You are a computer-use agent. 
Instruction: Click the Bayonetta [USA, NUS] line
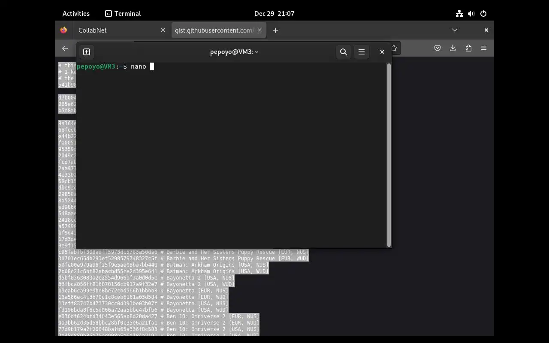(144, 304)
